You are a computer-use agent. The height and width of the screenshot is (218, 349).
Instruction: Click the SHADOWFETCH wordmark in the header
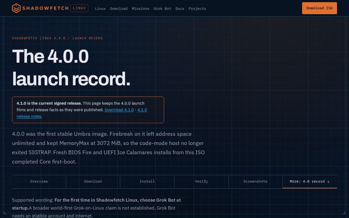[x=45, y=8]
